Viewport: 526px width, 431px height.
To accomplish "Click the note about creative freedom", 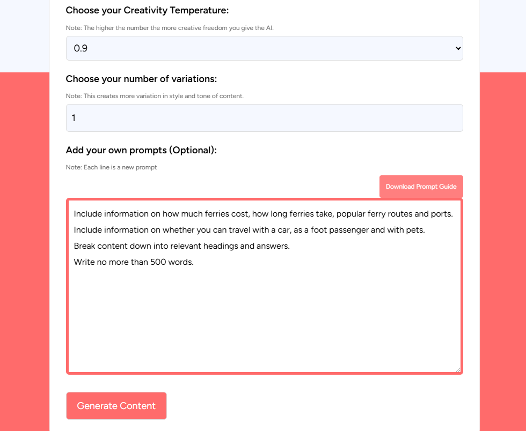I will click(170, 28).
